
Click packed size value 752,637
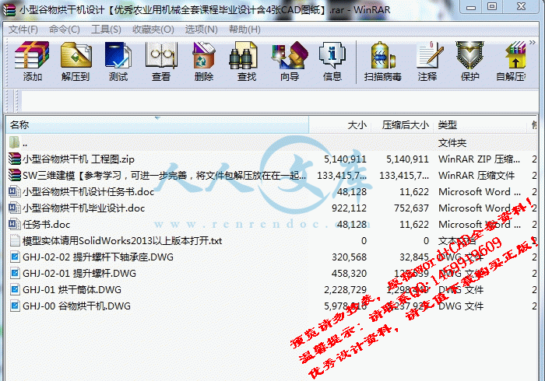tap(411, 208)
